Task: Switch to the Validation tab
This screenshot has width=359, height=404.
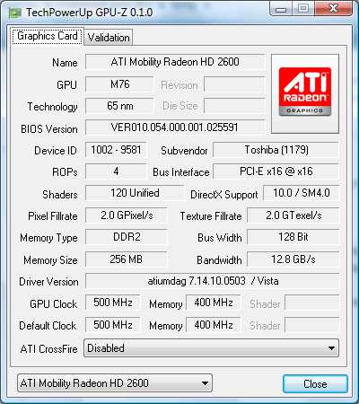Action: [109, 38]
